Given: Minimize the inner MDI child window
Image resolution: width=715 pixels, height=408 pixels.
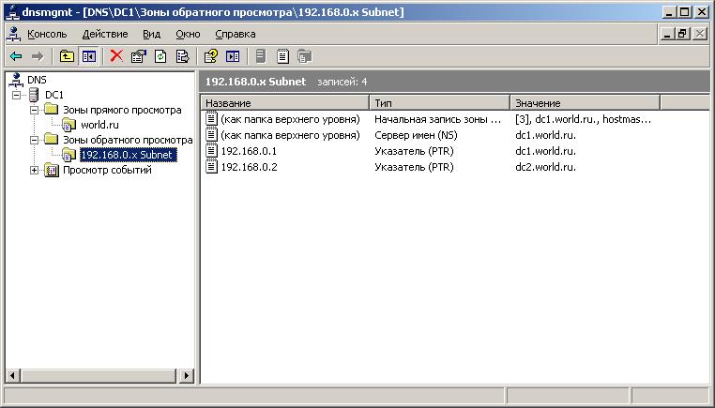Looking at the screenshot, I should tap(667, 34).
